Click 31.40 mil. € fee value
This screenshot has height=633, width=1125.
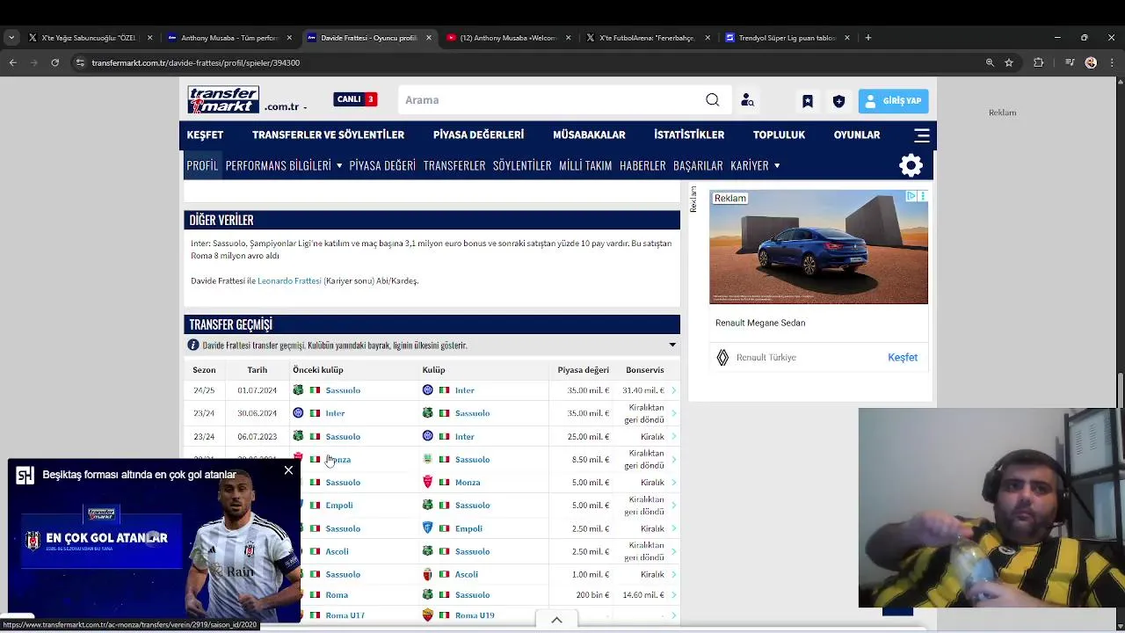tap(643, 390)
